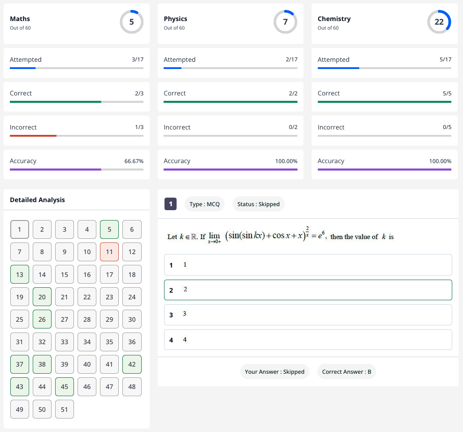Click the Type : MCQ tag
463x432 pixels.
(204, 204)
